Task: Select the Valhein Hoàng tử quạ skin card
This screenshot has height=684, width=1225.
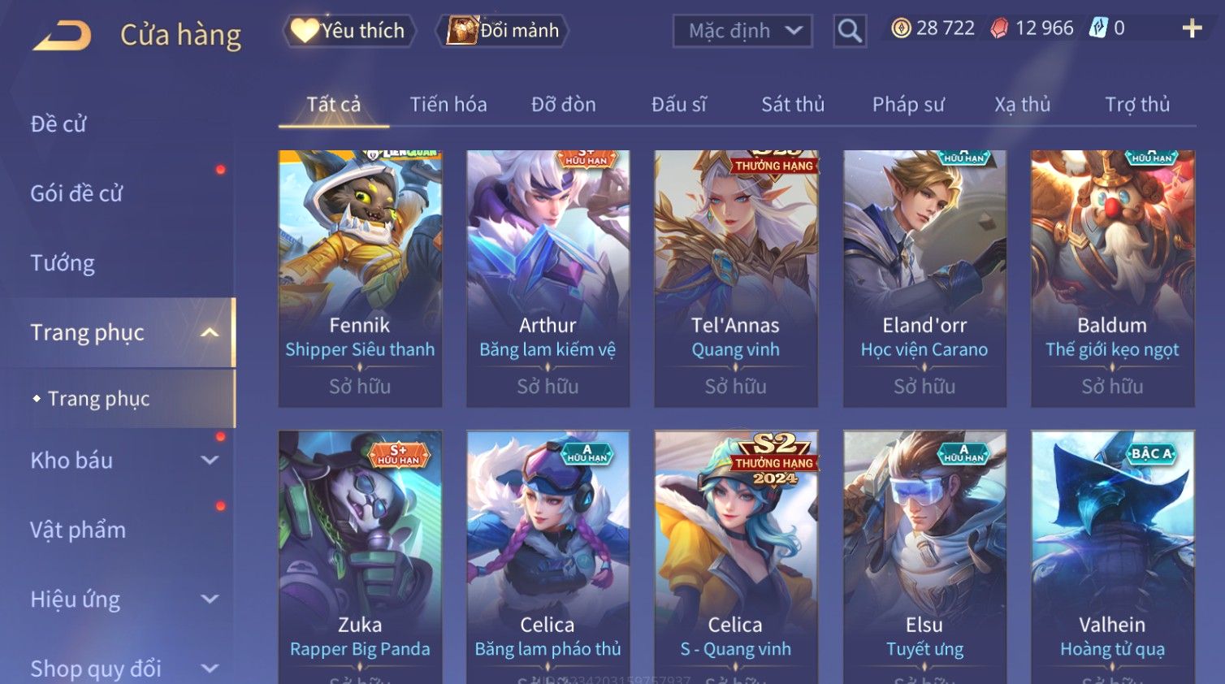Action: tap(1112, 557)
